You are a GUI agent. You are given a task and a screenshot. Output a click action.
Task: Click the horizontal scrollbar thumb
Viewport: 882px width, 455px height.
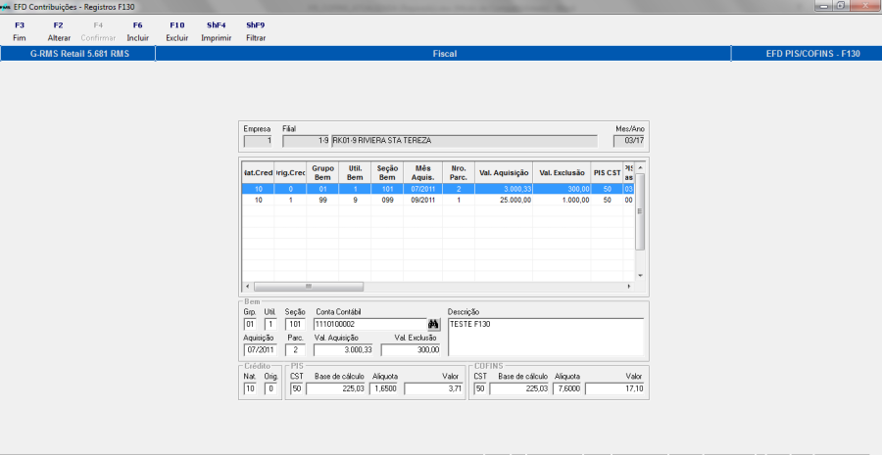coord(309,287)
